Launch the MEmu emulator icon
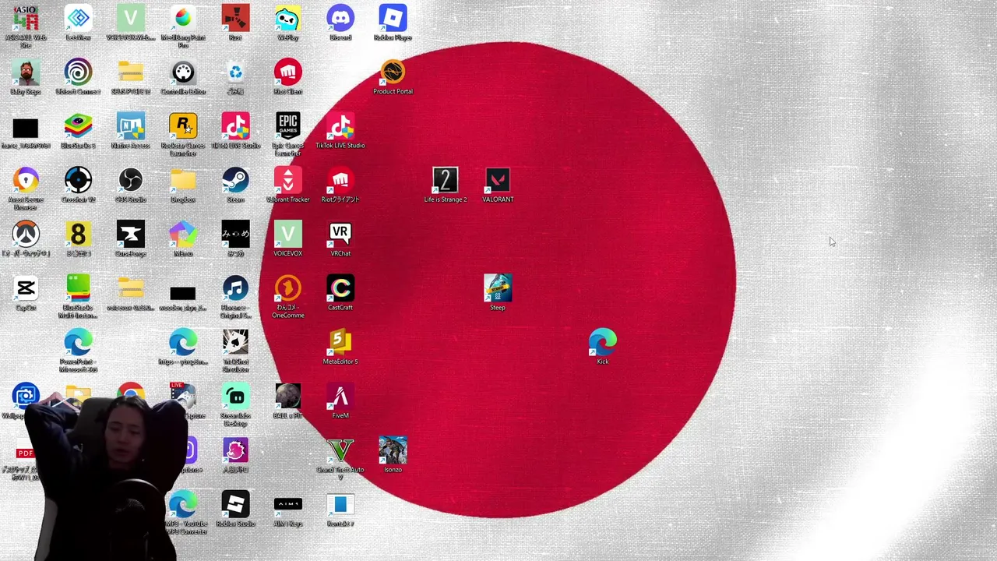The height and width of the screenshot is (561, 997). pos(183,235)
